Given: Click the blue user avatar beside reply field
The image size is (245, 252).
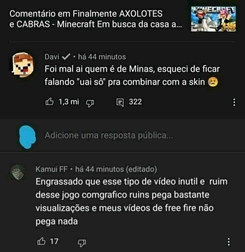Looking at the screenshot, I should pyautogui.click(x=28, y=137).
